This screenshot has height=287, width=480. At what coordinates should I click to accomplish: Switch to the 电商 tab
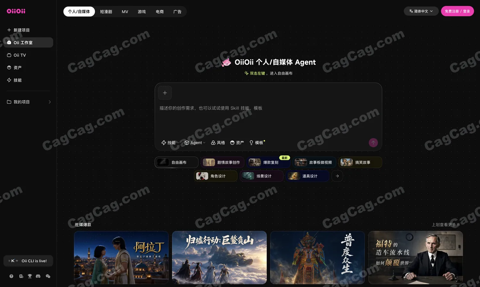point(160,12)
